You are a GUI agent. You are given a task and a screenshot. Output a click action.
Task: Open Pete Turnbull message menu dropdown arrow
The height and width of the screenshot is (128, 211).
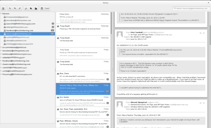204,33
